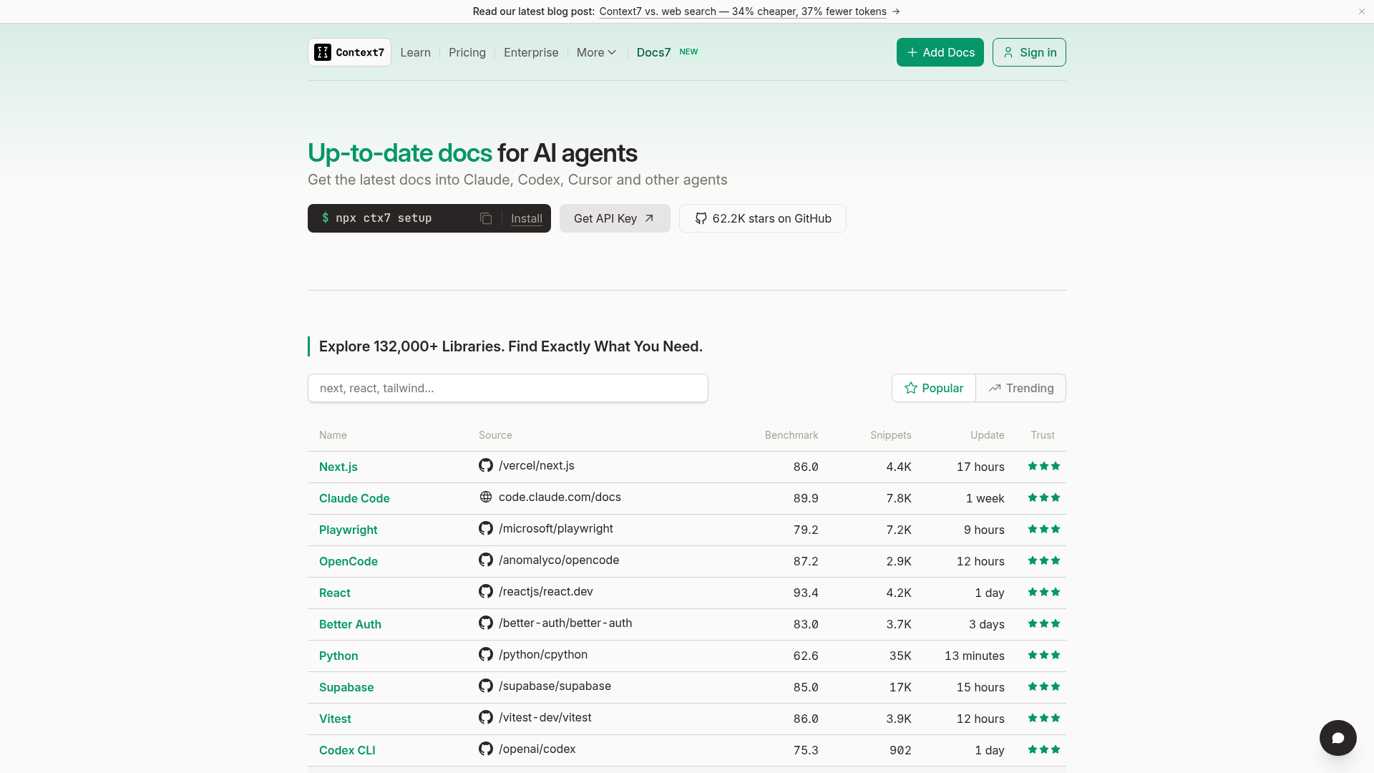Sort the table by the Benchmark column header

[x=791, y=435]
